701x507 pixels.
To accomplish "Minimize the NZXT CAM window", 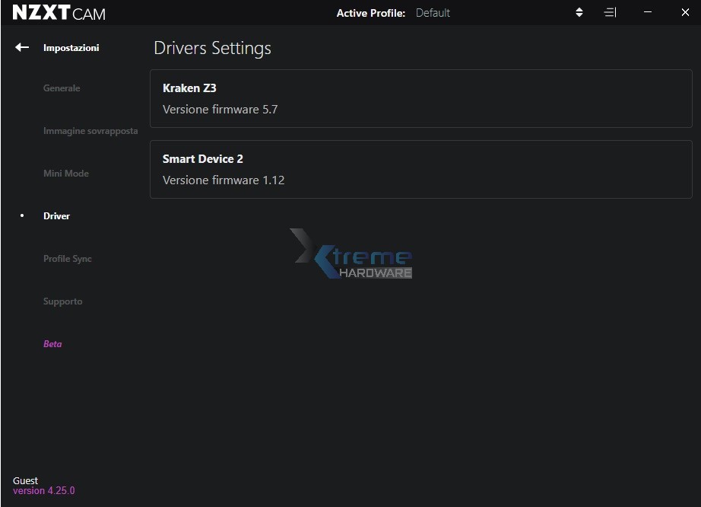I will 648,13.
